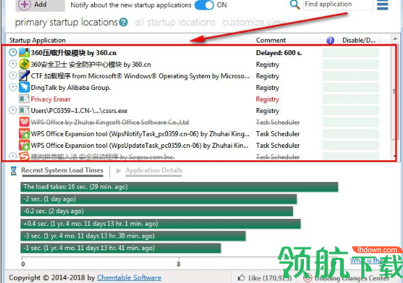Screen dimensions: 403x283
Task: Select DingTalk app icon
Action: (x=24, y=87)
